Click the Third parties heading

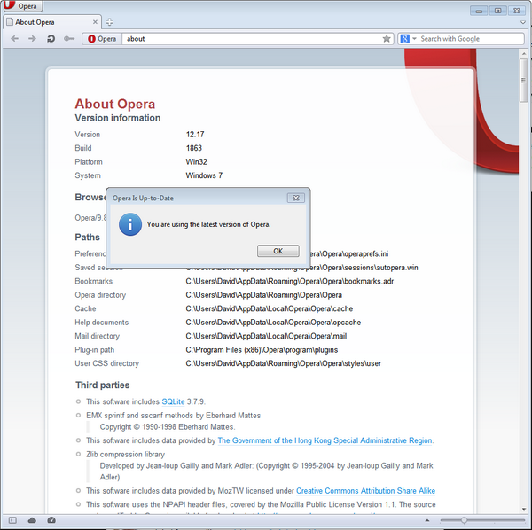pyautogui.click(x=103, y=386)
